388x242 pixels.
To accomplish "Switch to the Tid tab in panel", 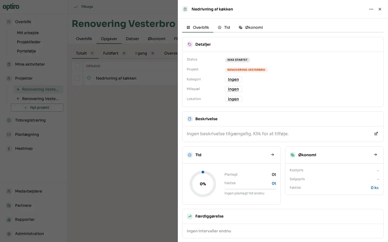I will coord(224,27).
